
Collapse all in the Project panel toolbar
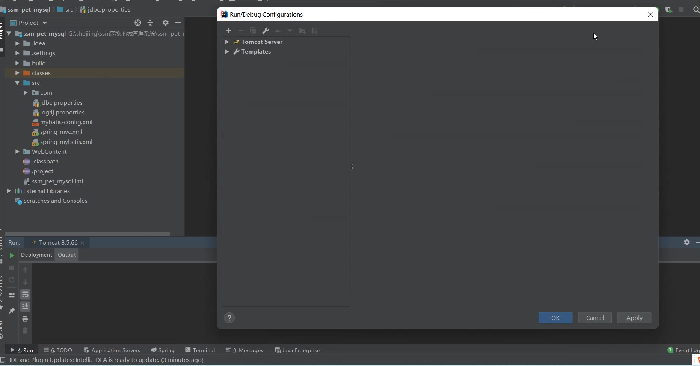coord(150,22)
